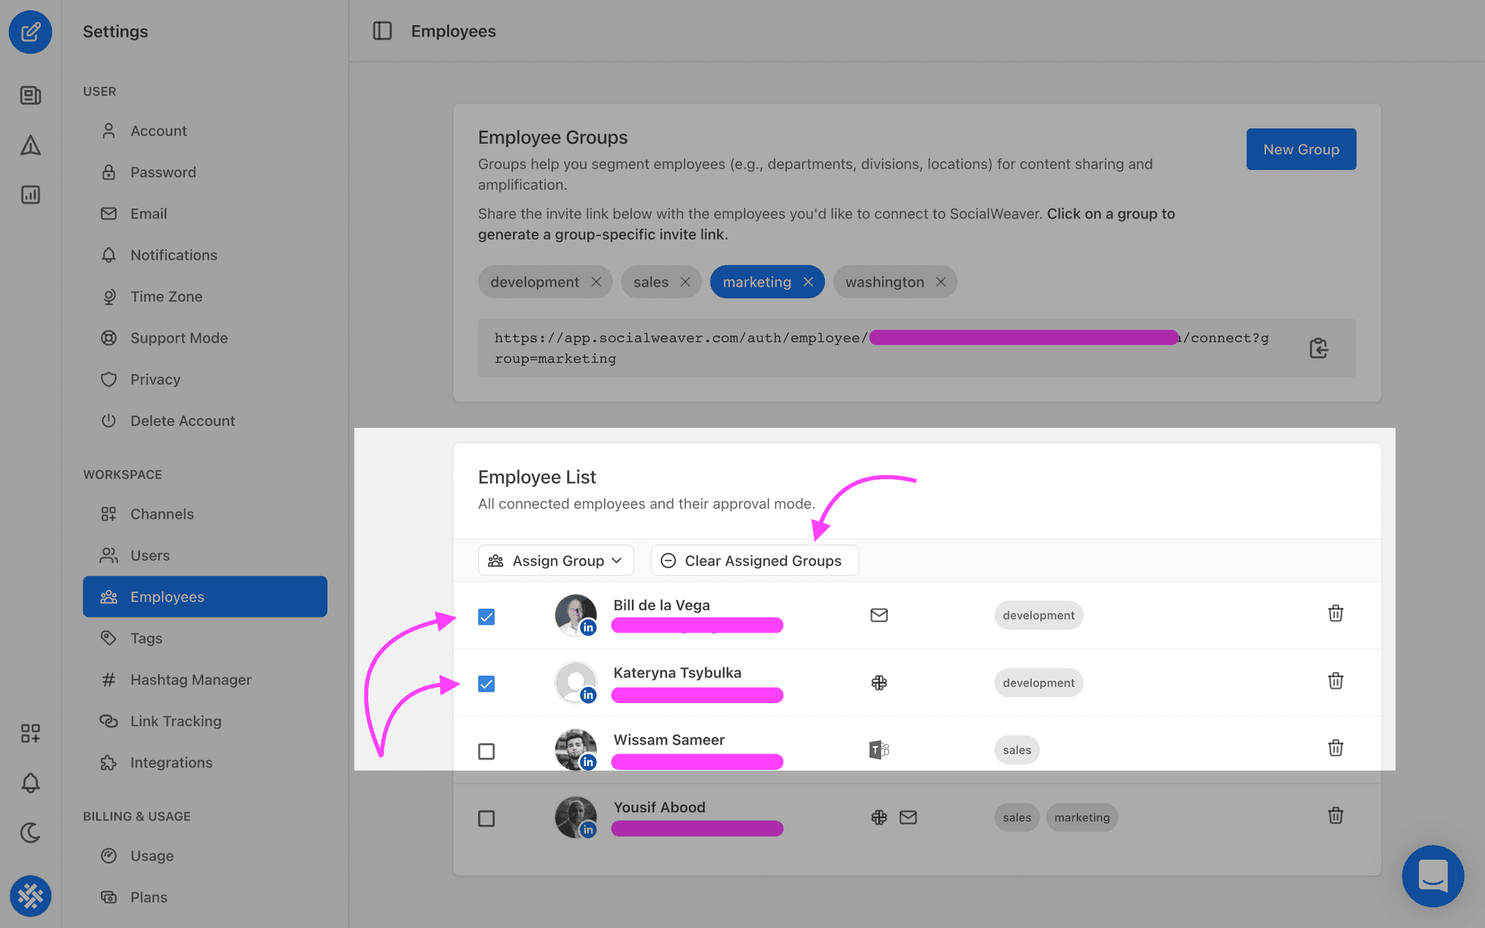The image size is (1485, 928).
Task: Click the compose post pencil icon
Action: click(x=30, y=32)
